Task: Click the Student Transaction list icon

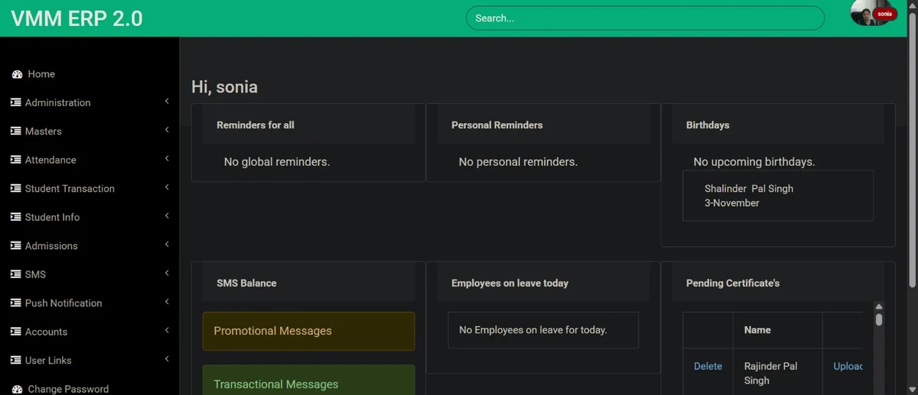Action: 15,189
